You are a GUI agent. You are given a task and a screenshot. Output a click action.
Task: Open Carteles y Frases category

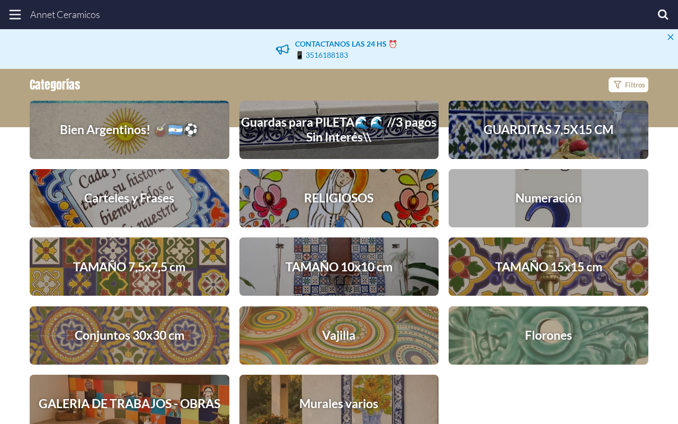tap(129, 198)
